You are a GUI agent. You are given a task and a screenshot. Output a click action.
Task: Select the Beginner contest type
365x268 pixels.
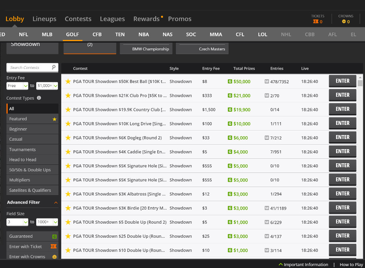[32, 129]
